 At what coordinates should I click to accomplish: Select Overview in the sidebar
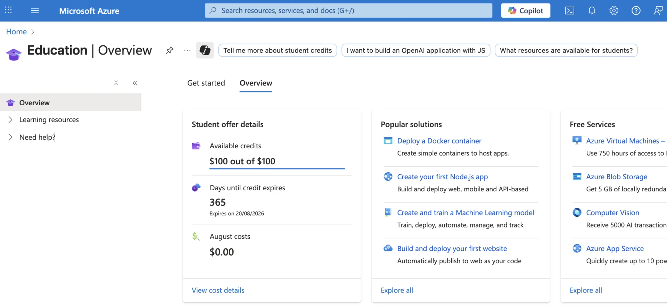71,102
